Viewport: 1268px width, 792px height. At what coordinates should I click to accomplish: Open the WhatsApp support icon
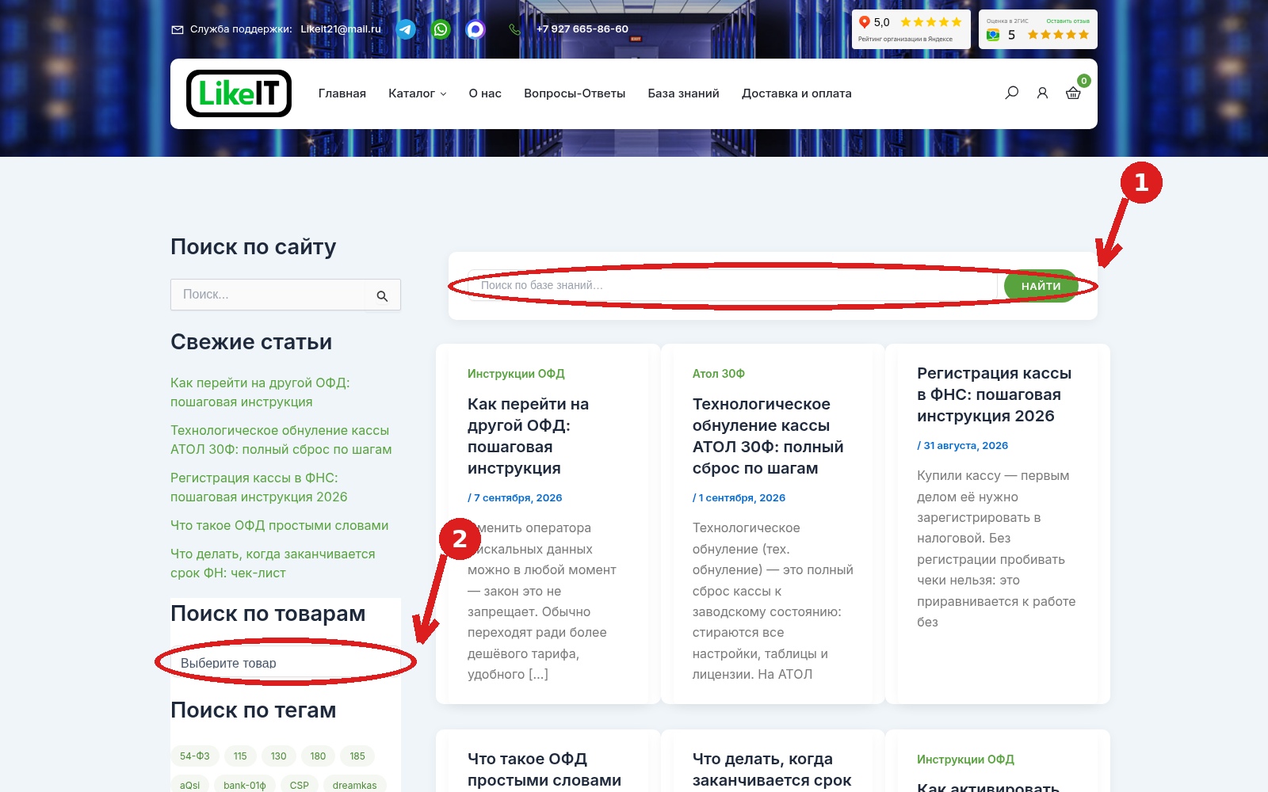point(441,29)
